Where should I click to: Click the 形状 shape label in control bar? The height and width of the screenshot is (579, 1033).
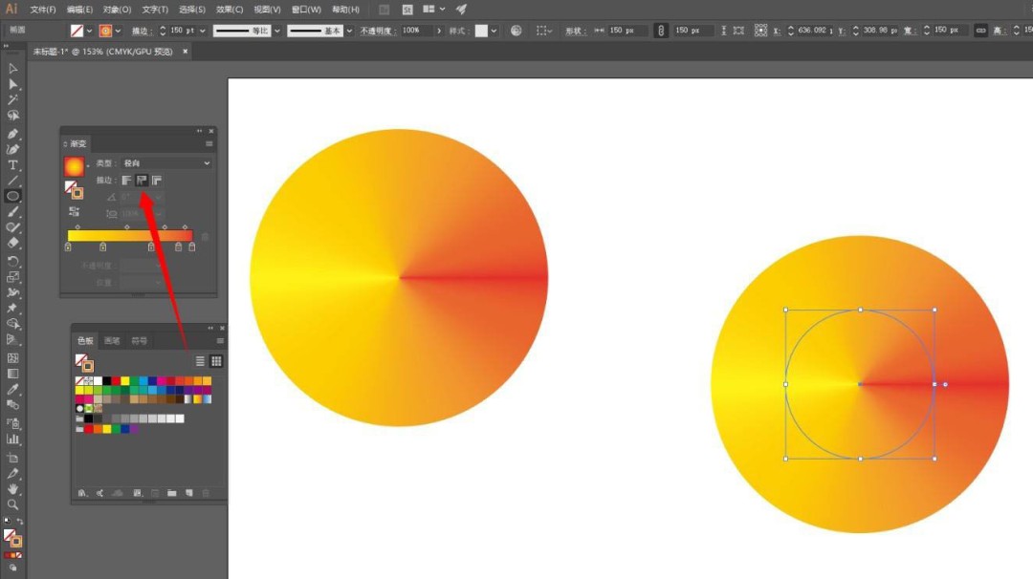point(574,31)
